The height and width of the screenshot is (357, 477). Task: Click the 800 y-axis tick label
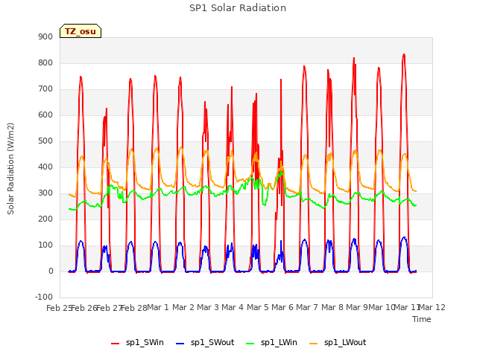click(45, 62)
